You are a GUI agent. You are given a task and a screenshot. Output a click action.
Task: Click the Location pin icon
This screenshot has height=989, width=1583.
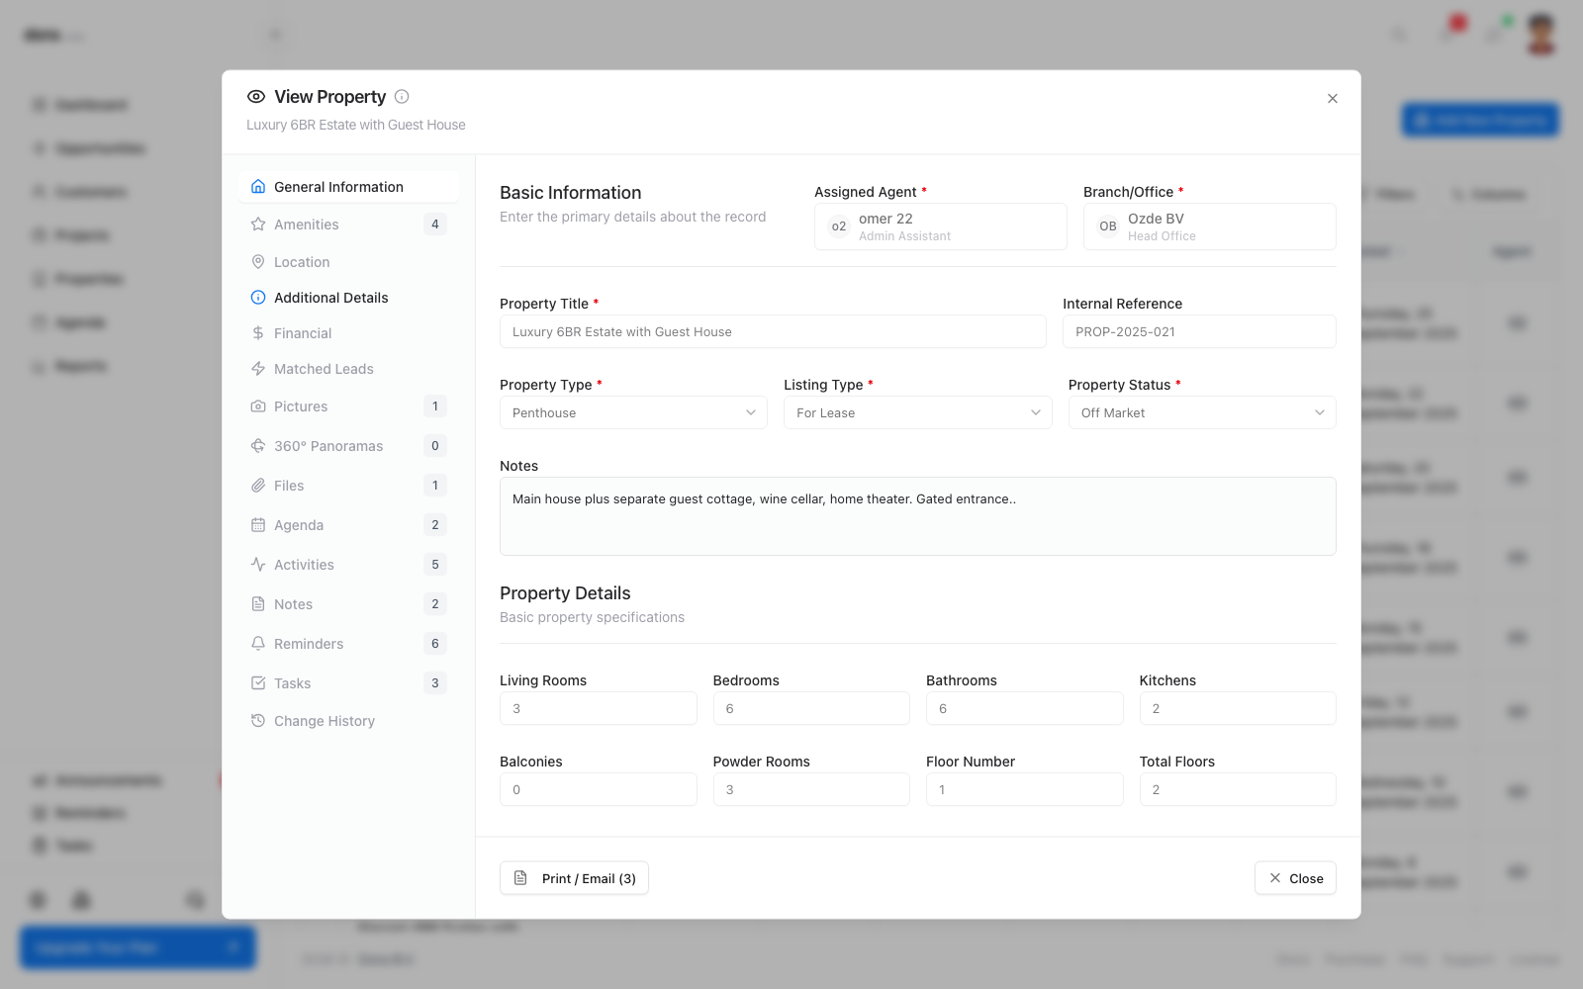(x=258, y=262)
